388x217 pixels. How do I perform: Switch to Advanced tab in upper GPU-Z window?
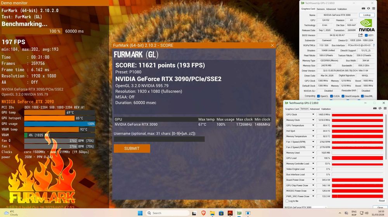point(331,9)
